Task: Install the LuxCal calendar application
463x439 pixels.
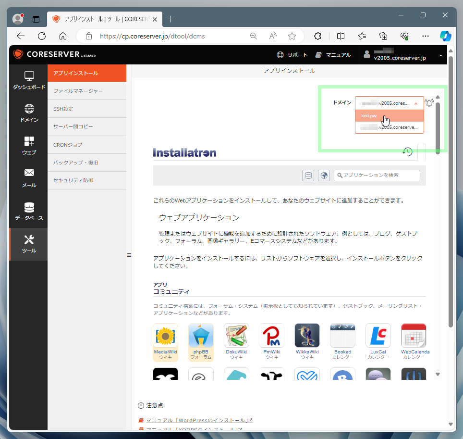Action: click(378, 342)
